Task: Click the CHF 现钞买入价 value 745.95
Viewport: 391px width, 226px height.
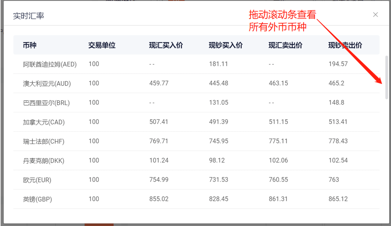Action: pyautogui.click(x=218, y=141)
